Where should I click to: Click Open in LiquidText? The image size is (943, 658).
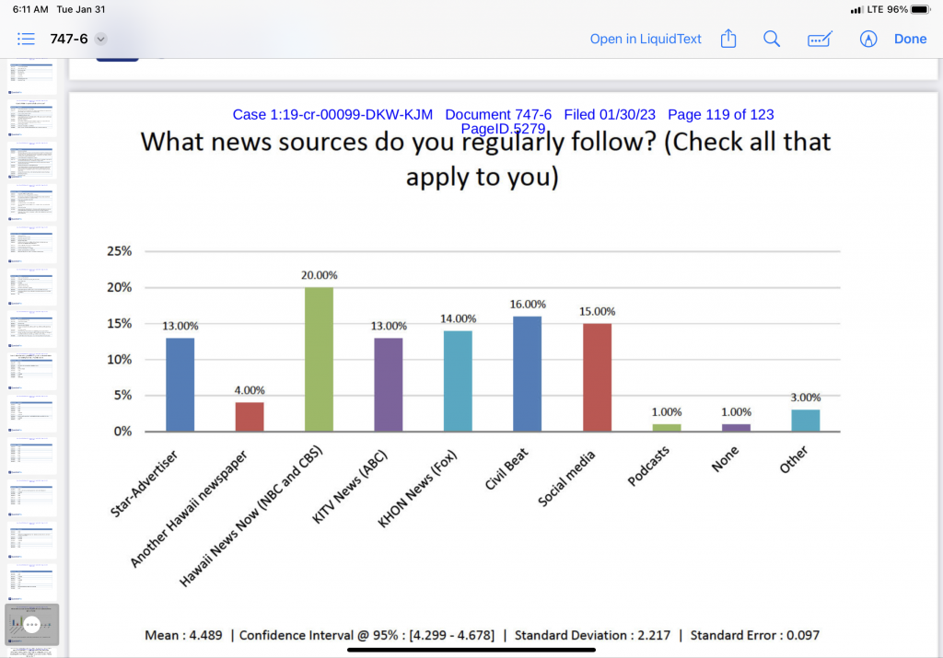646,39
